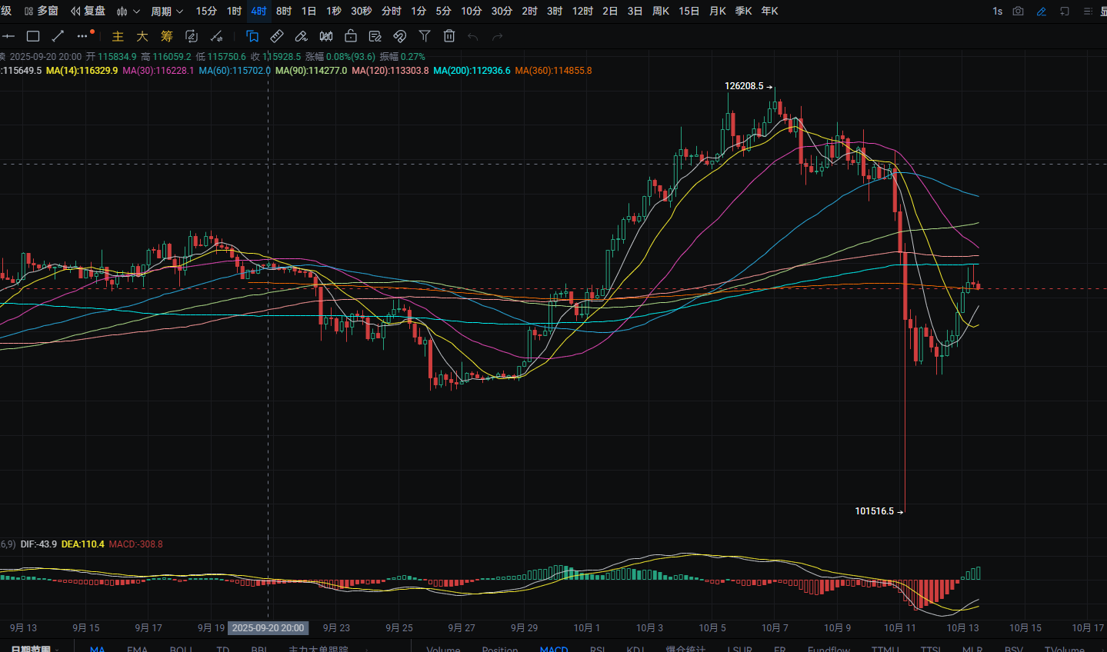Select the 周K weekly timeframe
Screen dimensions: 1107x652
point(660,11)
